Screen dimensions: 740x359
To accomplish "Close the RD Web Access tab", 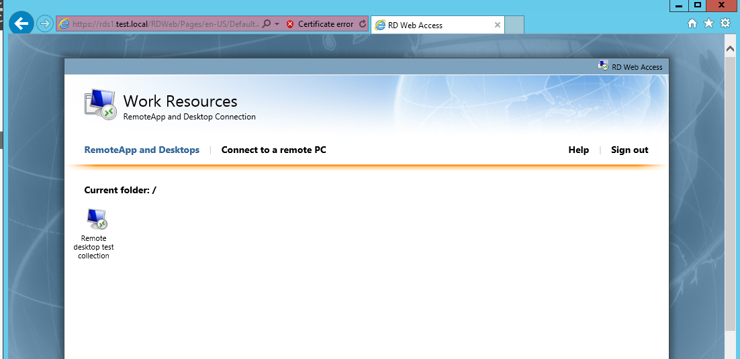I will click(x=497, y=25).
